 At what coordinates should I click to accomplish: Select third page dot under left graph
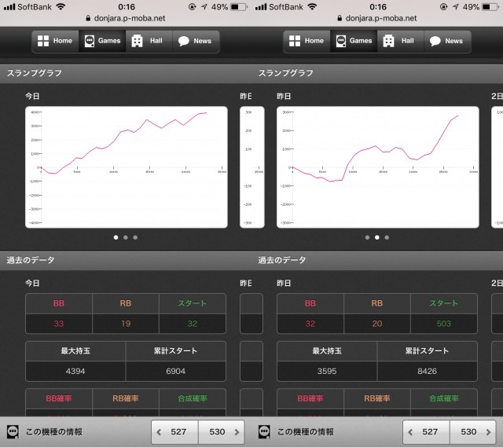pos(135,236)
